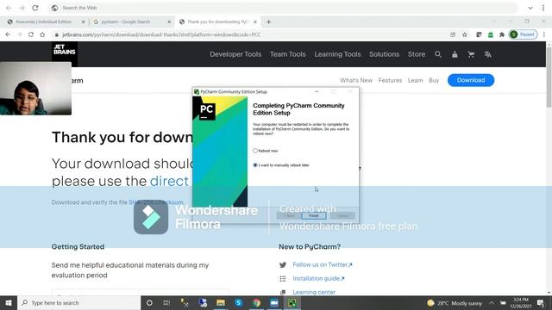Viewport: 552px width, 310px height.
Task: Click the green extension icon in toolbar
Action: [x=491, y=34]
